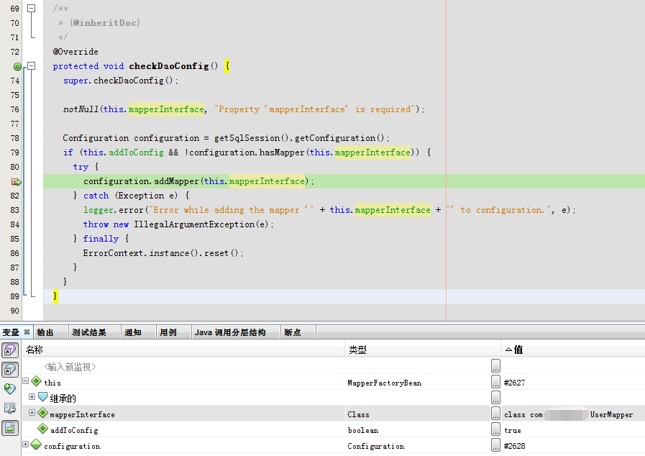Click the field icon next to addToConfig
Image resolution: width=645 pixels, height=456 pixels.
[x=42, y=429]
